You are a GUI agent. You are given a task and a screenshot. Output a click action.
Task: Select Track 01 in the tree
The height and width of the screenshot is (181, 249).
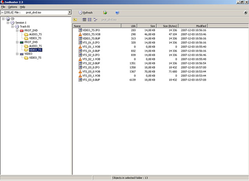[25, 26]
